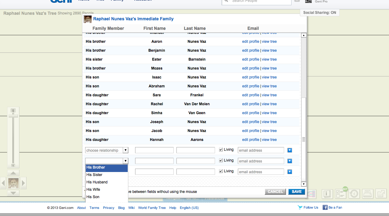This screenshot has width=389, height=216.
Task: Click the down arrow on the dialog scrollbar
Action: click(304, 183)
